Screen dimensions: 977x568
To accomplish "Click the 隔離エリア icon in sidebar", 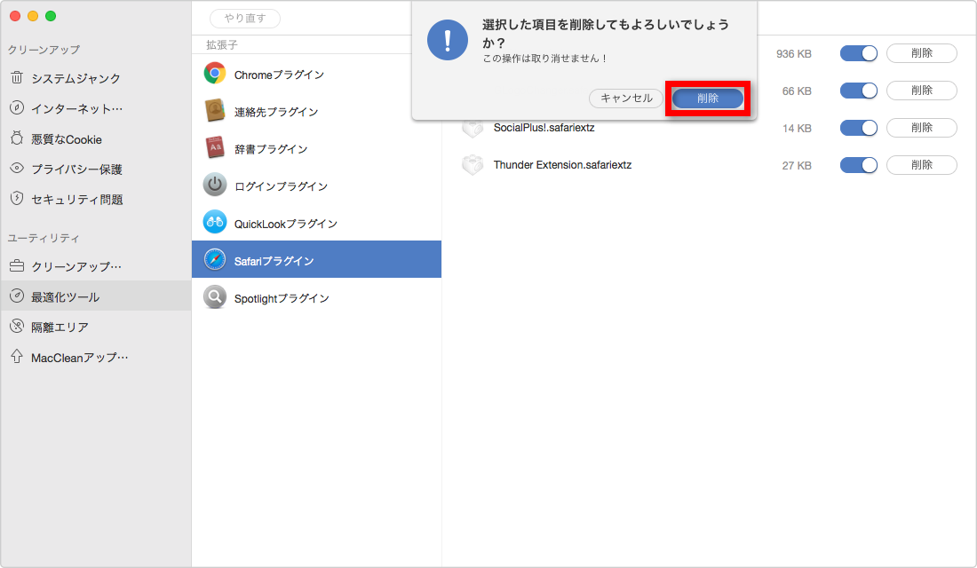I will click(17, 326).
